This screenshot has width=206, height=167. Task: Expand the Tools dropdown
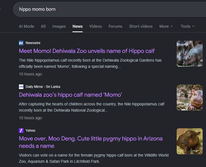click(x=187, y=26)
